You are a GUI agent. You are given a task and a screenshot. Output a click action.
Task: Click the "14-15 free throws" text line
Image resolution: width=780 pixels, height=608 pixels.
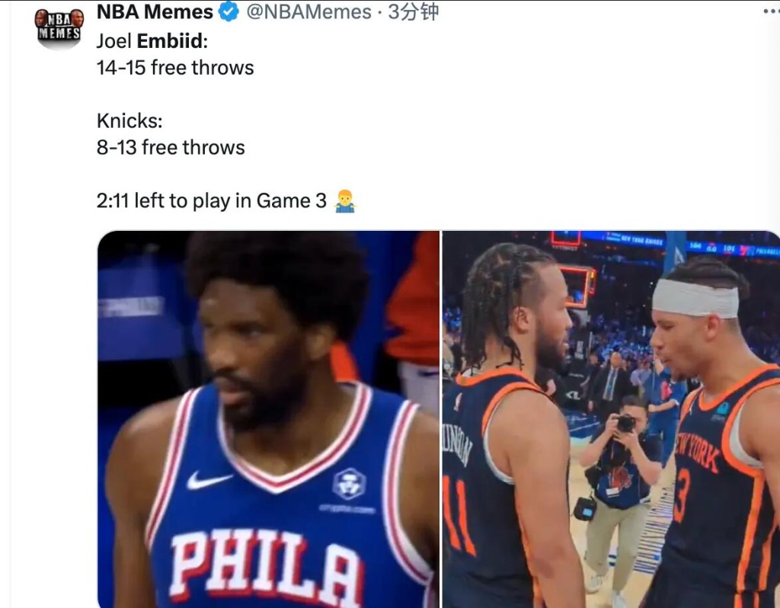tap(175, 68)
